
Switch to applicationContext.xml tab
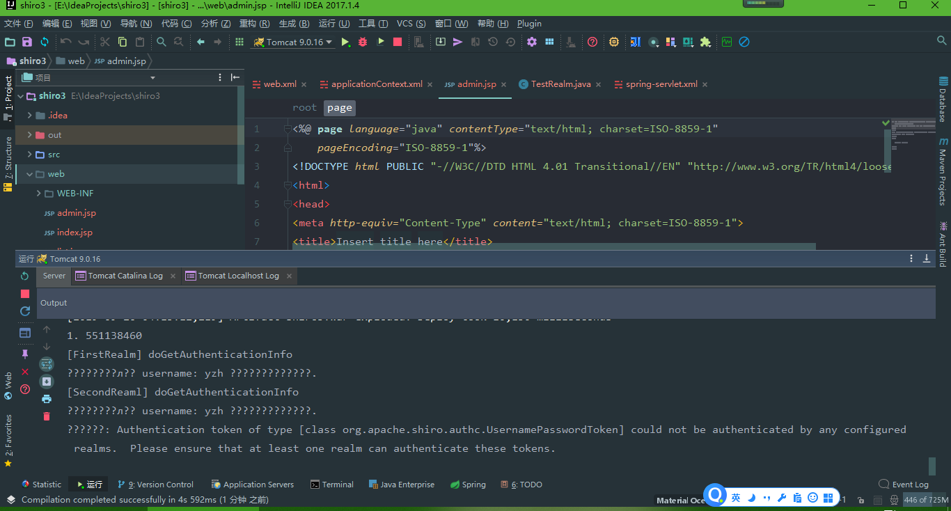377,84
